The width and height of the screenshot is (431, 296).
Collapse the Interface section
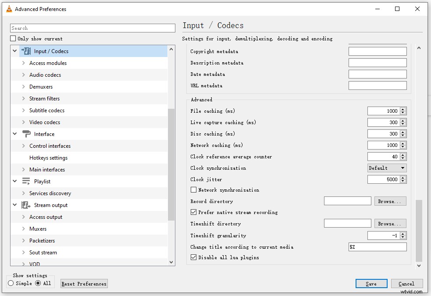(14, 134)
